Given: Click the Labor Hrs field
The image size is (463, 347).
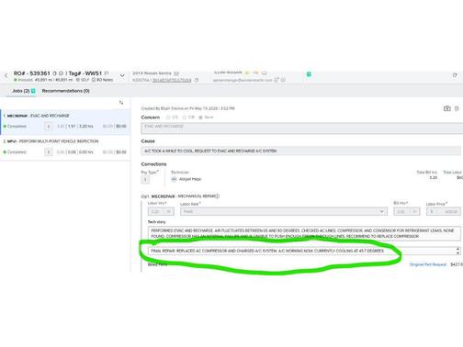Looking at the screenshot, I should (161, 211).
